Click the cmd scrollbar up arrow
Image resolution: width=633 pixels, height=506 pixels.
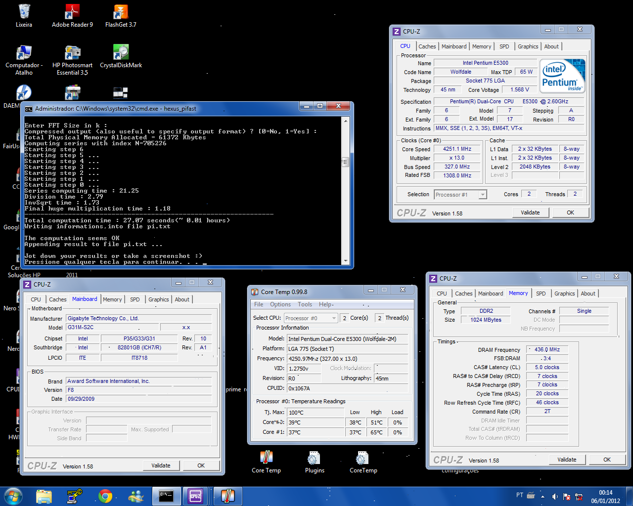[345, 121]
